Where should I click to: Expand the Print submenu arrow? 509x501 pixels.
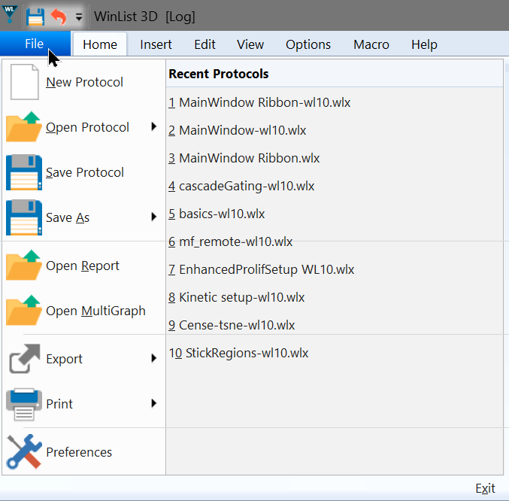[153, 403]
